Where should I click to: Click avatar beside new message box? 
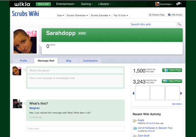17,71
